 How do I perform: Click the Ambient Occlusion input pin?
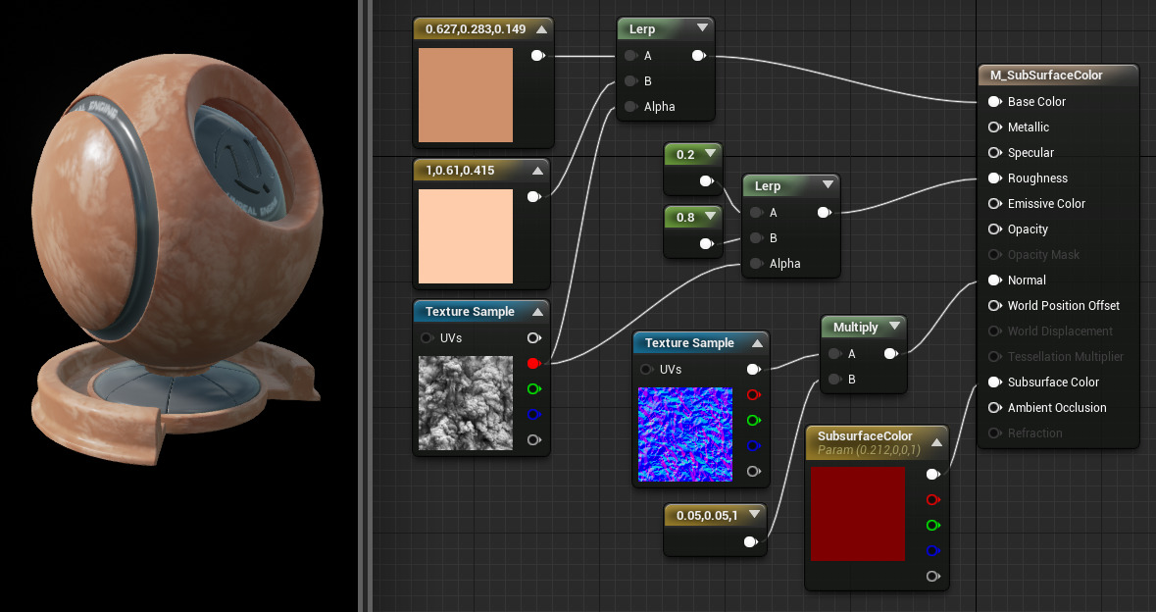tap(994, 408)
